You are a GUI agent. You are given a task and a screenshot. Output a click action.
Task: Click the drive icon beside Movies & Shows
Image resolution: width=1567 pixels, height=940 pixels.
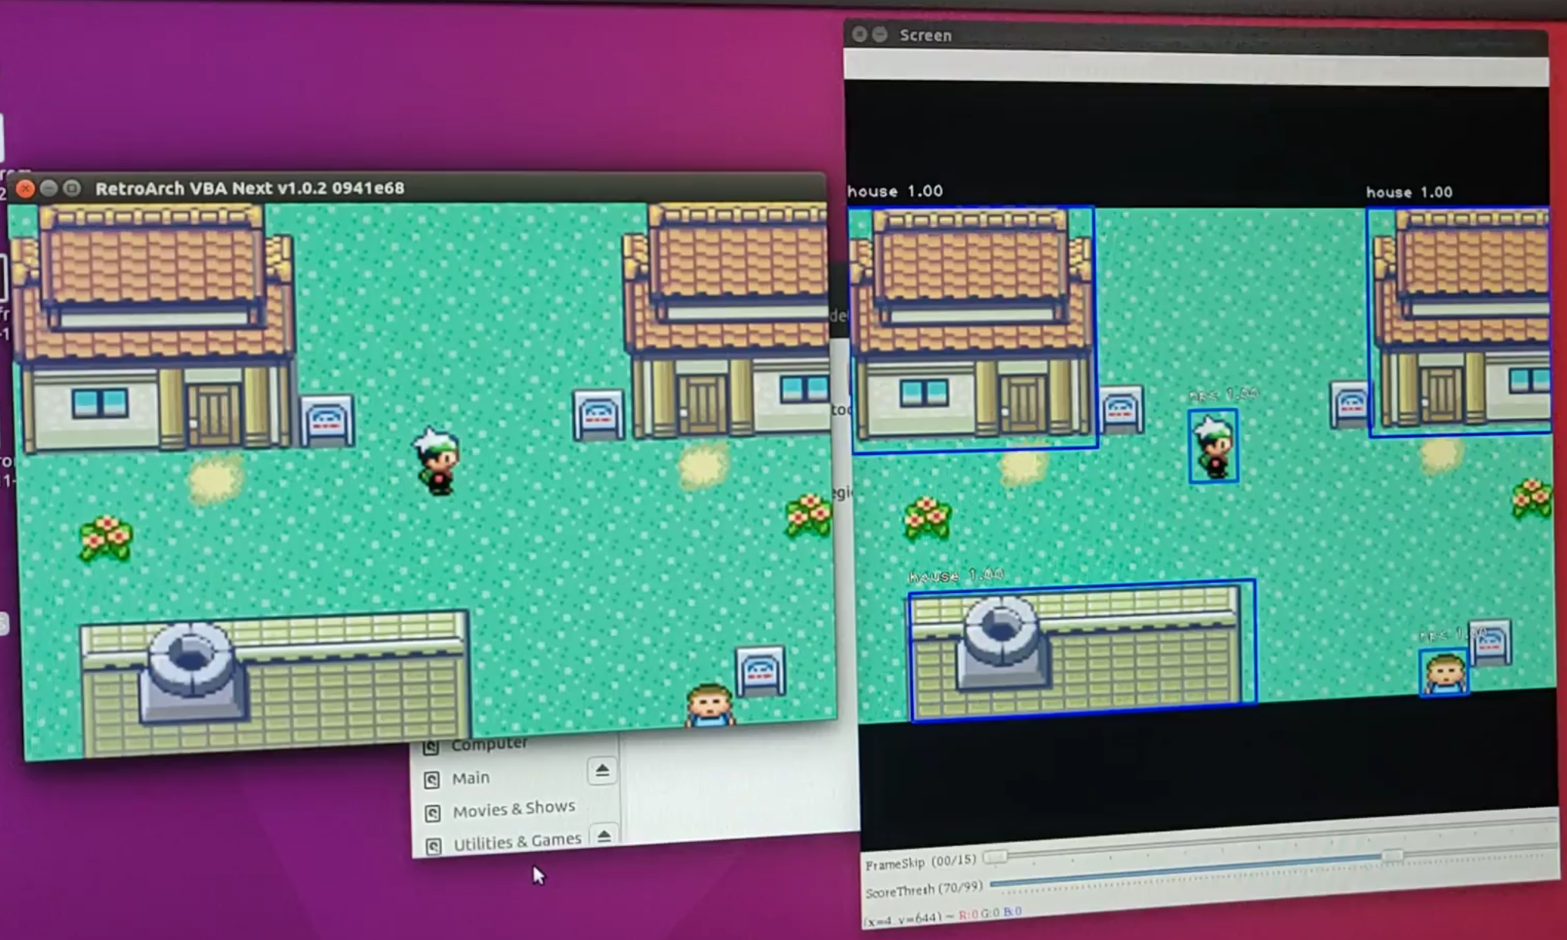tap(433, 813)
